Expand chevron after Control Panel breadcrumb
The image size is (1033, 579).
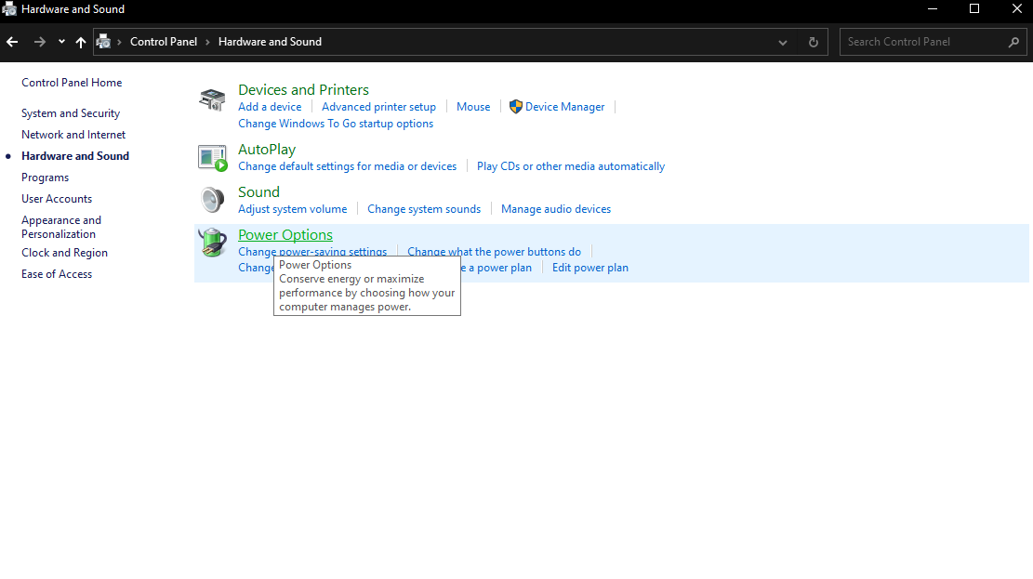[207, 42]
